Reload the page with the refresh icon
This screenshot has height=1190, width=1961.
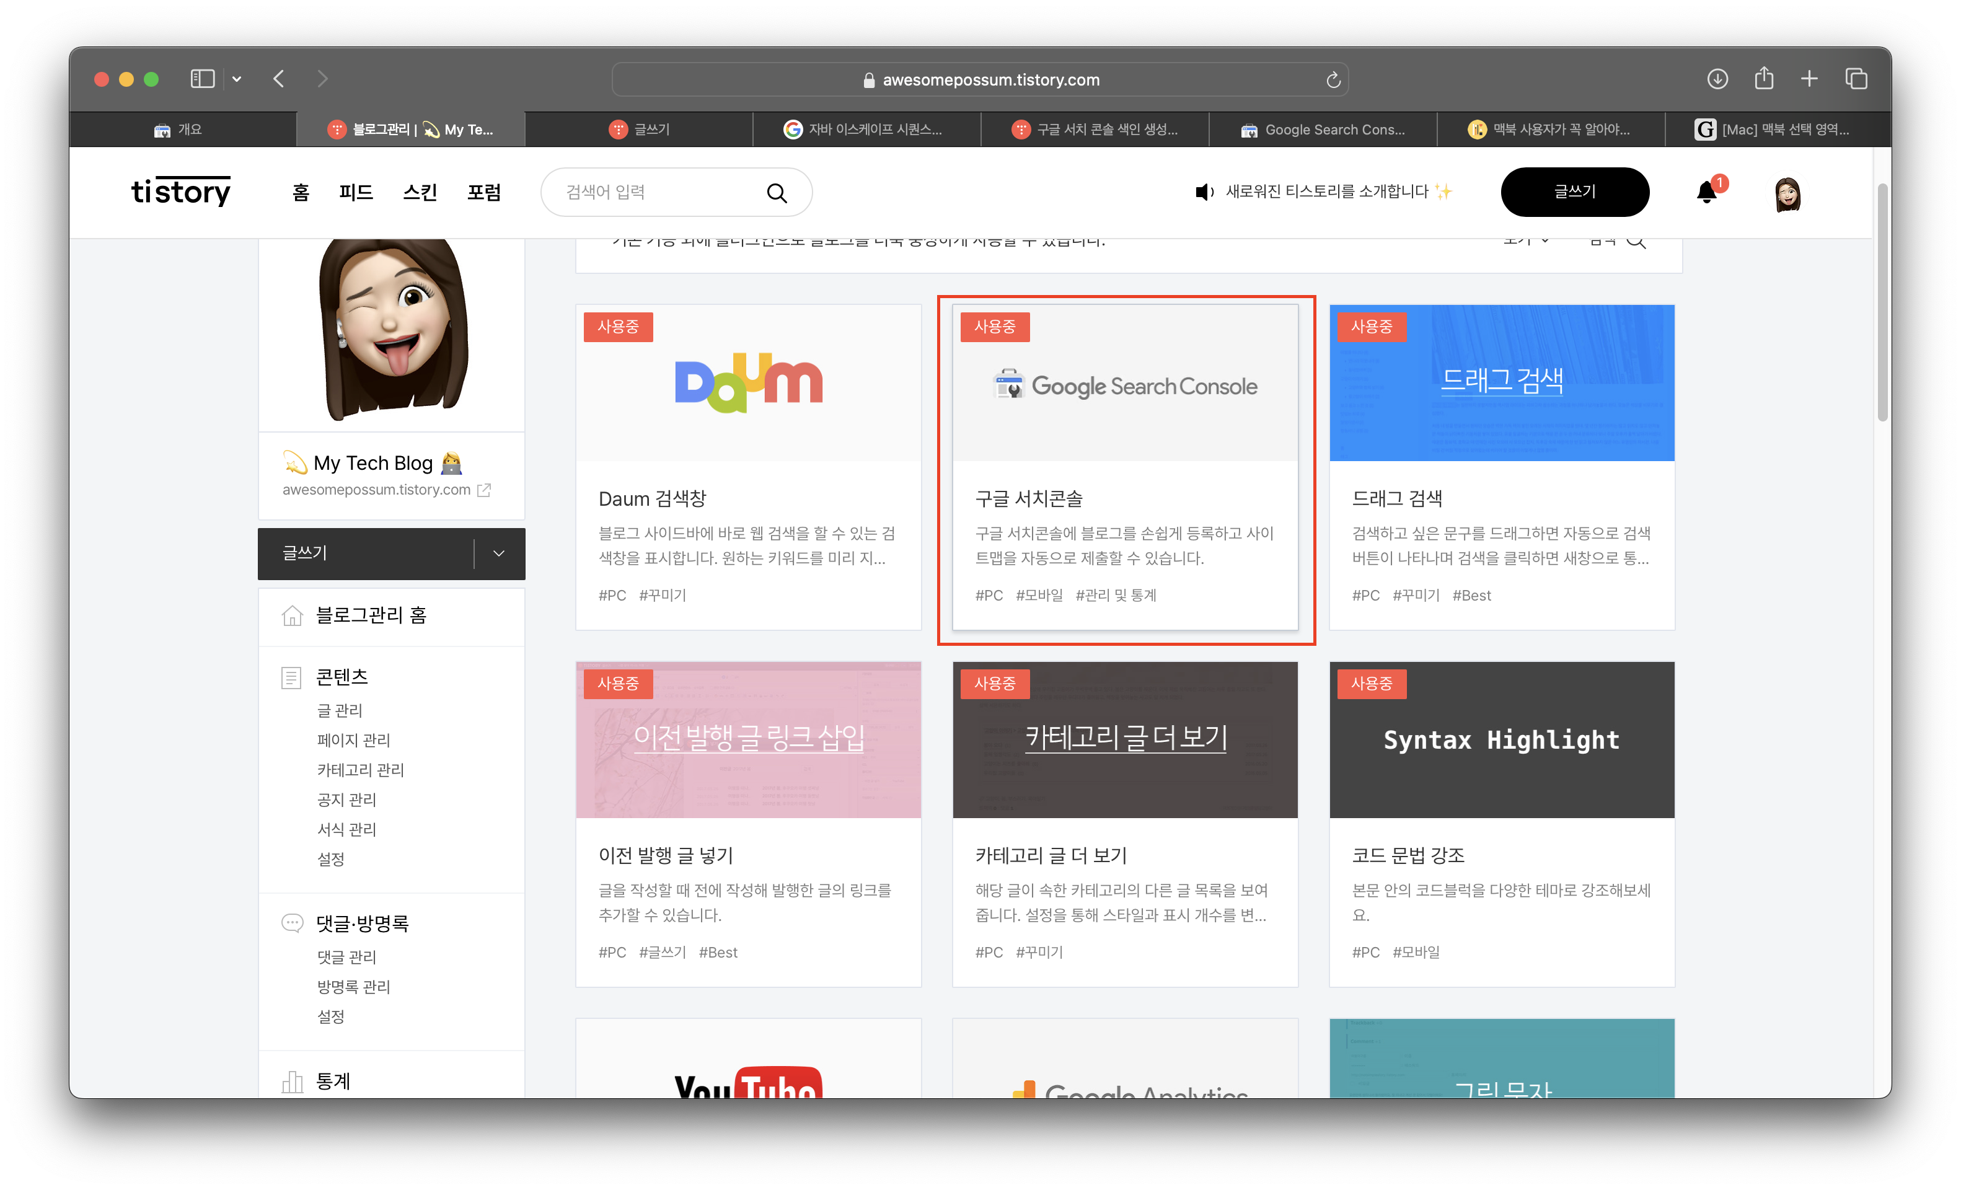1333,79
